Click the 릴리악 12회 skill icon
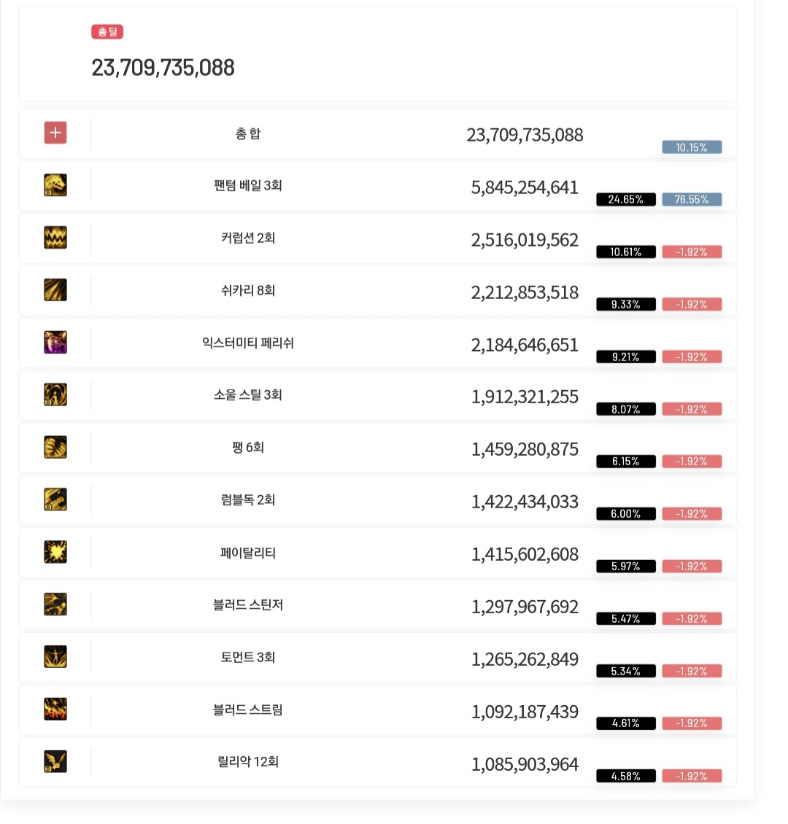The height and width of the screenshot is (824, 788). 55,761
